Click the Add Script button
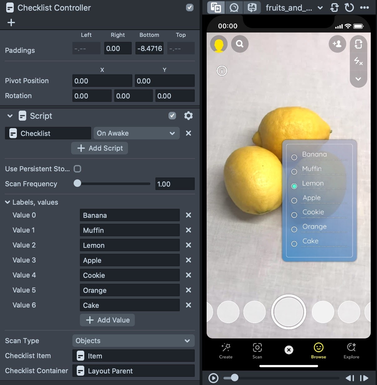Viewport: 377px width, 385px height. (100, 148)
